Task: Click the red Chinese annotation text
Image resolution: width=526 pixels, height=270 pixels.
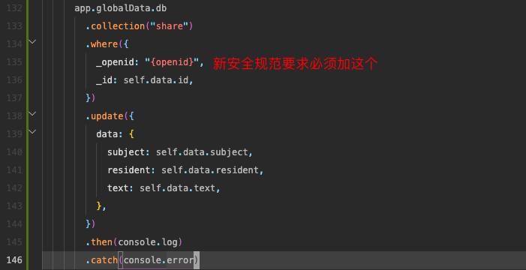Action: (x=296, y=64)
